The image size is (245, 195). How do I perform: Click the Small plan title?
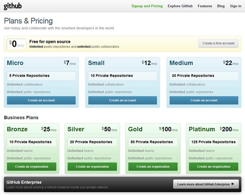pyautogui.click(x=96, y=63)
